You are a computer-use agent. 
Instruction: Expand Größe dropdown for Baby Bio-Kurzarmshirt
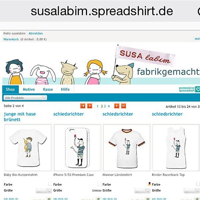[44, 191]
